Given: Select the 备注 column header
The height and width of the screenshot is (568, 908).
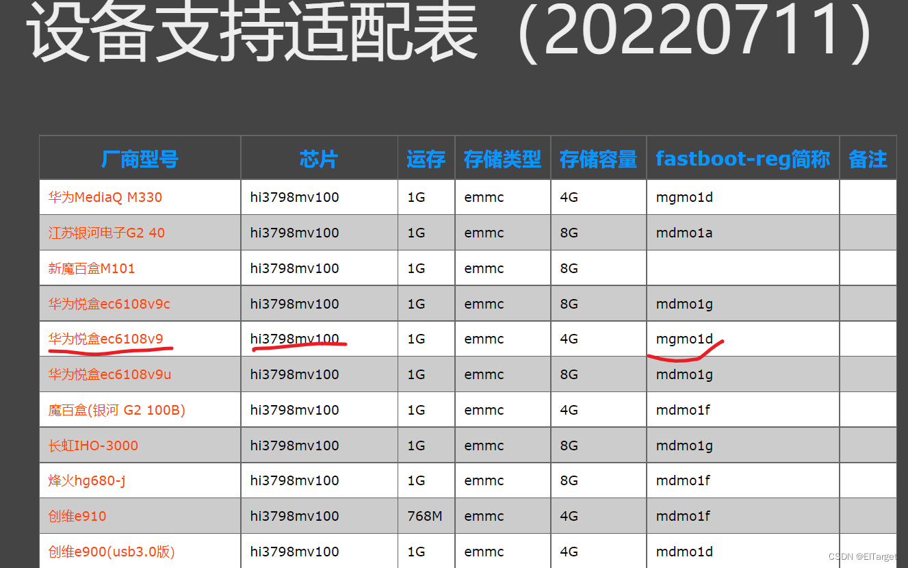Looking at the screenshot, I should coord(868,159).
